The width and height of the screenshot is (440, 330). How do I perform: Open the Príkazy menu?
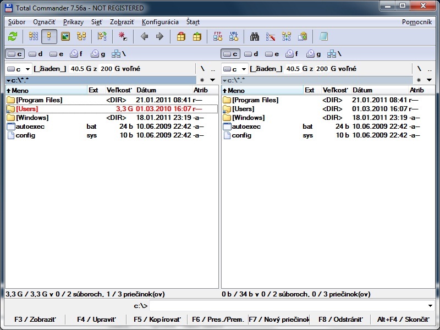coord(73,22)
